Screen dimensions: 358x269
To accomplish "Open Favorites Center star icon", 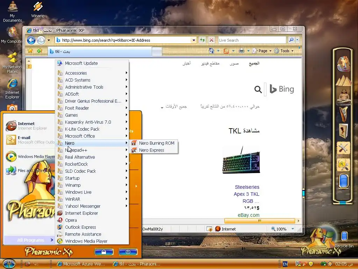I will pyautogui.click(x=30, y=51).
